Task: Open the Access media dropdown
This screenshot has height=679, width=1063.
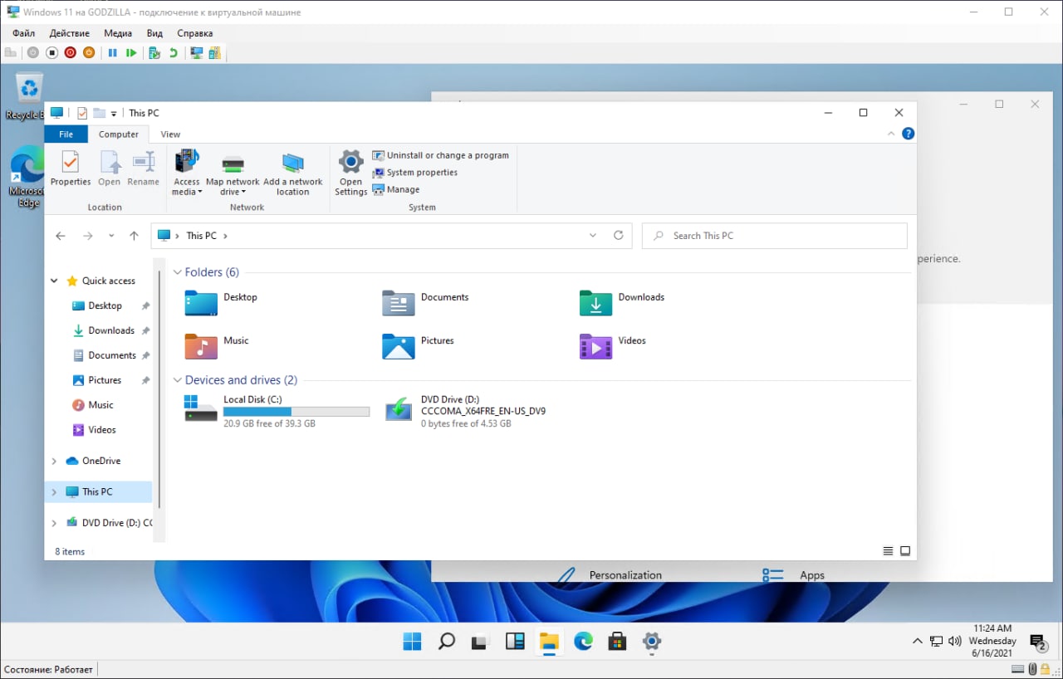Action: [187, 173]
